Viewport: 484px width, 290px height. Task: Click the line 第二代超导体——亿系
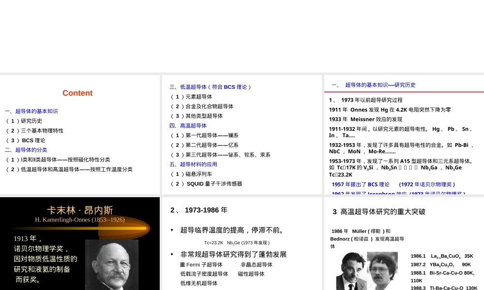coord(204,145)
